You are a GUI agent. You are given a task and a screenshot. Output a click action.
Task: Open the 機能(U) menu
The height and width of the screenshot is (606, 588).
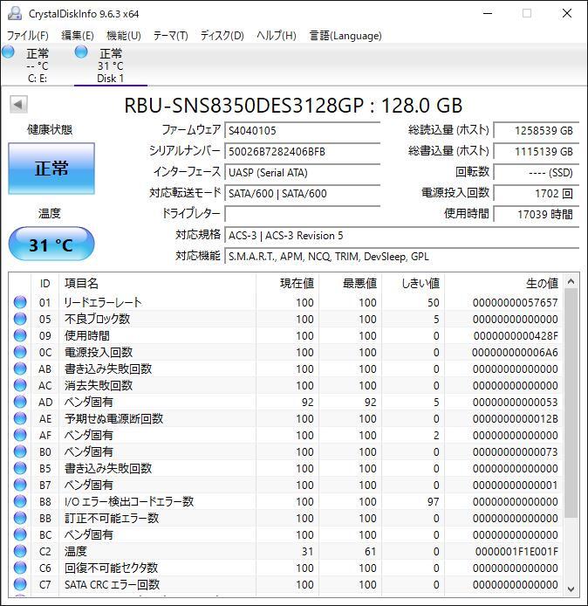point(124,36)
